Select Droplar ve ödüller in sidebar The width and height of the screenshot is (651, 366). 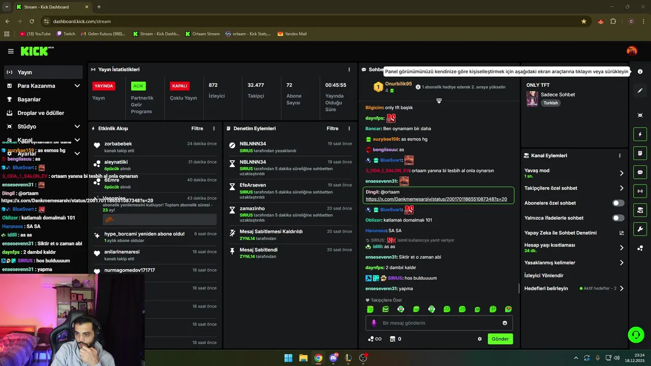coord(43,113)
